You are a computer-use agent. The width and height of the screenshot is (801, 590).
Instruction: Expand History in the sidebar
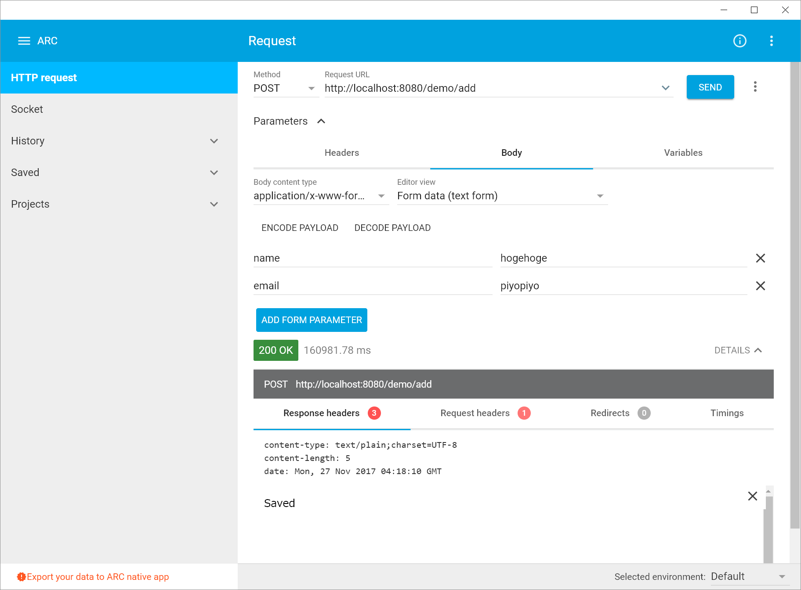pos(214,141)
